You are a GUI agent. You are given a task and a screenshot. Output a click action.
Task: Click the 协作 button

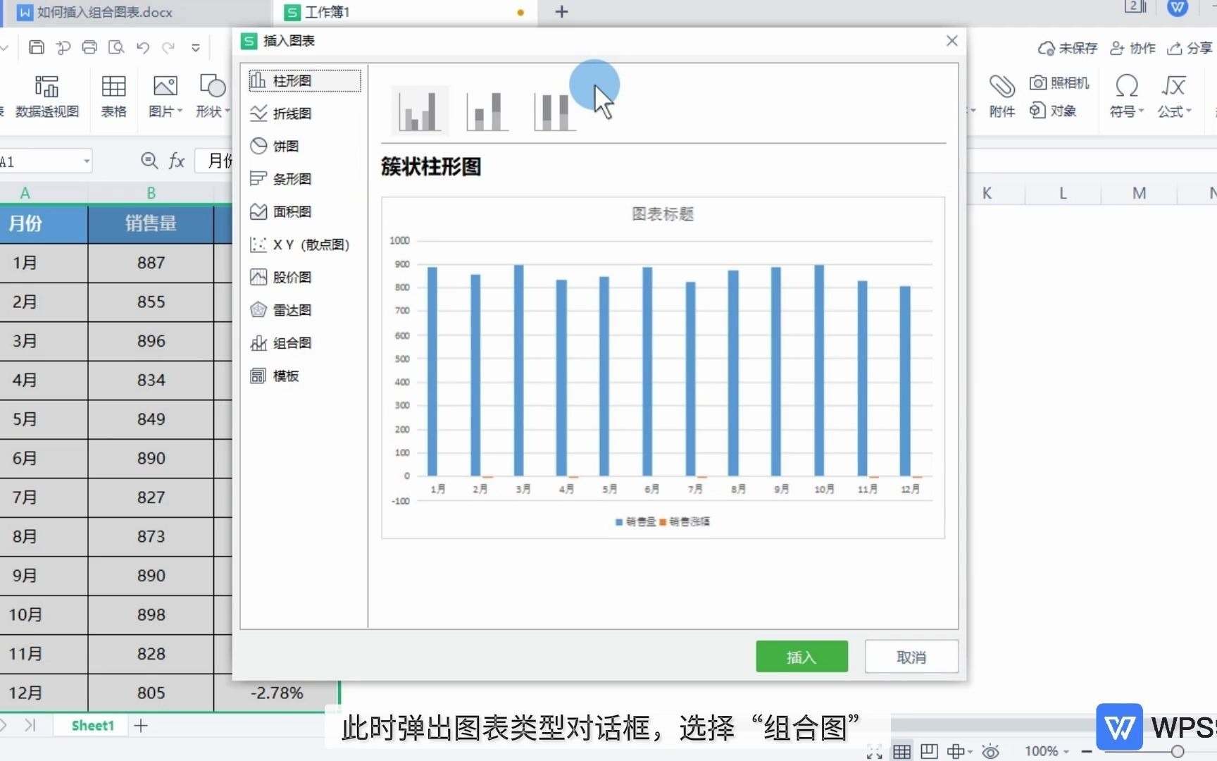click(1132, 48)
